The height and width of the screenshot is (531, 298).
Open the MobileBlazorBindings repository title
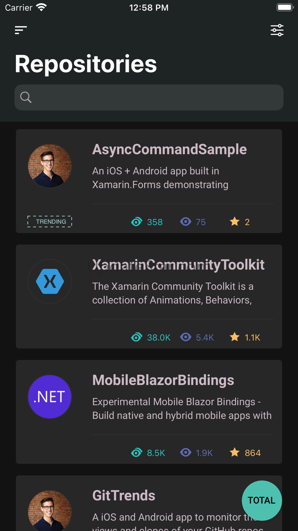[163, 380]
